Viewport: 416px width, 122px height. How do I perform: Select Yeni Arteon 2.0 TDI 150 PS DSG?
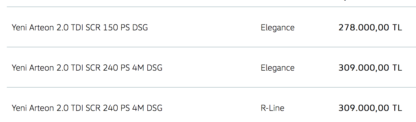click(x=80, y=28)
